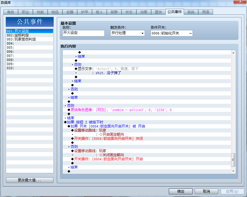247x197 pixels.
Task: Open the 职业 tab
Action: coord(25,12)
